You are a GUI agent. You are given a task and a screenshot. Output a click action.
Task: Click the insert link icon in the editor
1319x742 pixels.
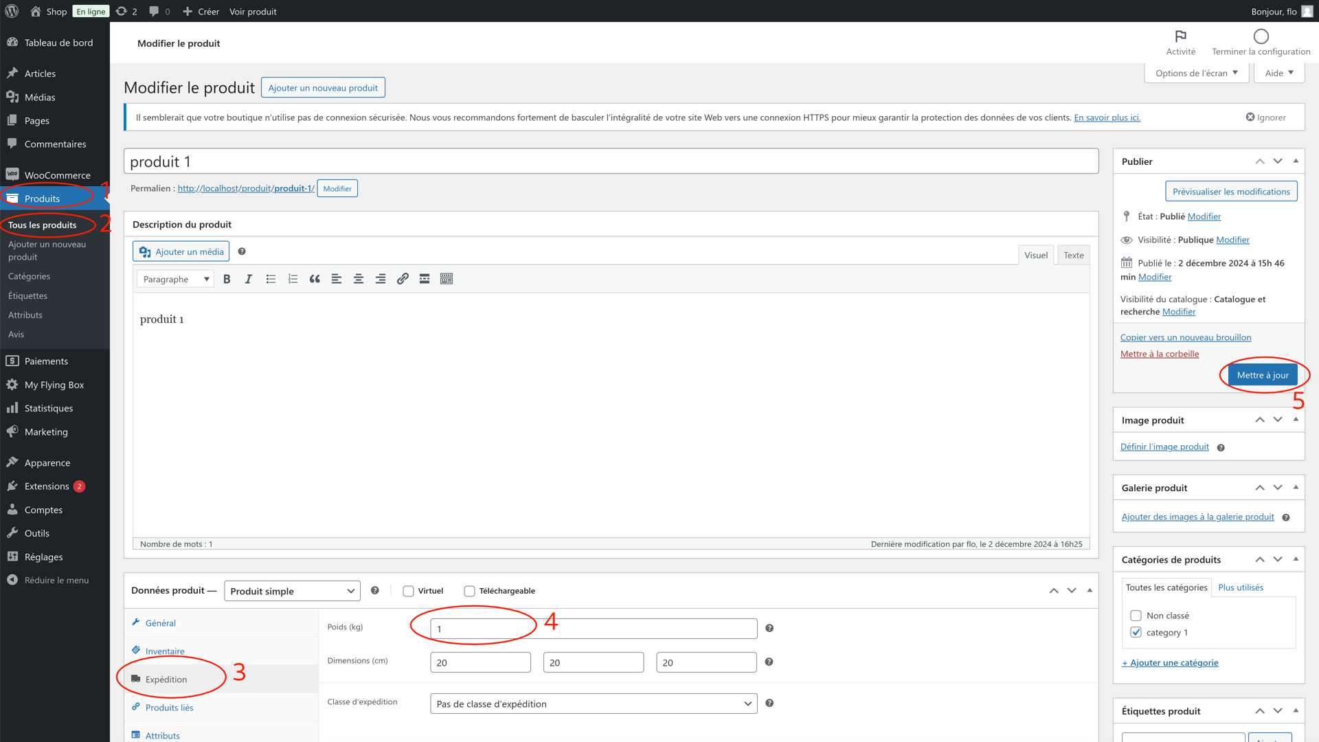click(403, 279)
